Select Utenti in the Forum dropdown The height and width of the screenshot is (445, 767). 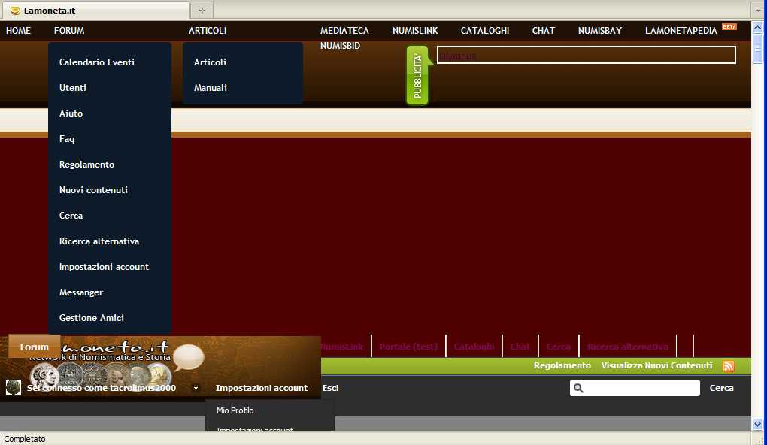point(73,88)
